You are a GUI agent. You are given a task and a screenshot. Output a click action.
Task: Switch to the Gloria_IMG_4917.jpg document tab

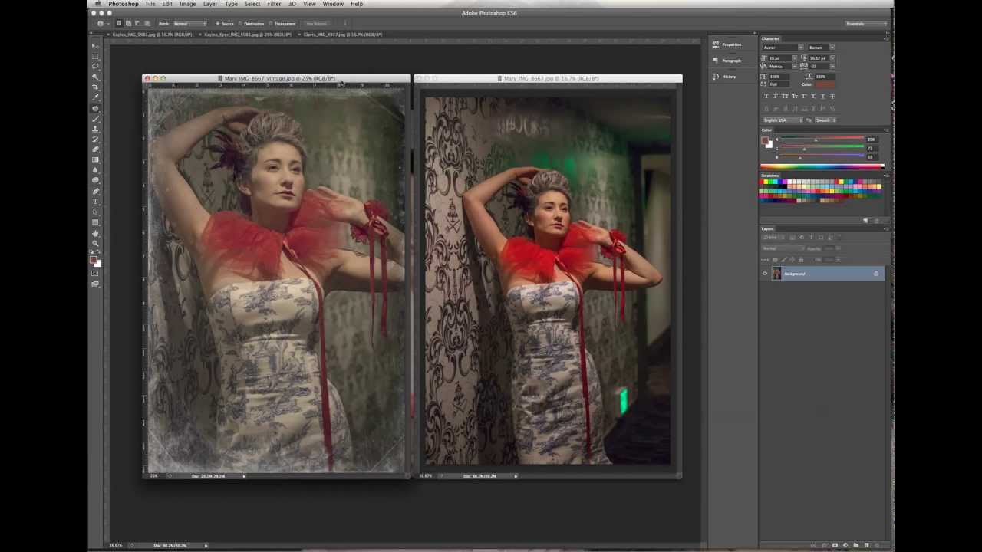coord(343,34)
